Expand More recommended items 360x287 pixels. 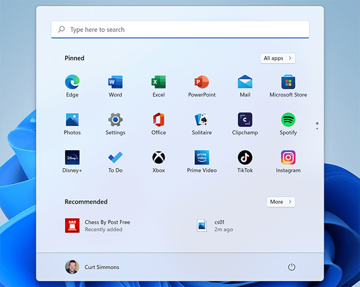(x=281, y=202)
